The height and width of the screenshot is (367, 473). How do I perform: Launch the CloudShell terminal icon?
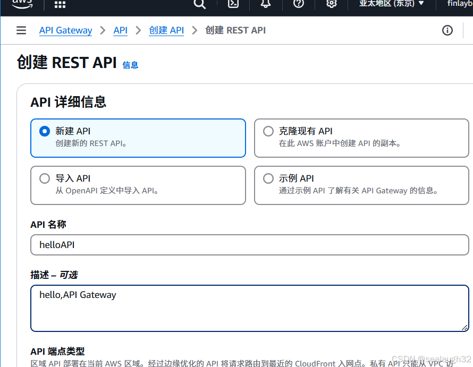233,4
